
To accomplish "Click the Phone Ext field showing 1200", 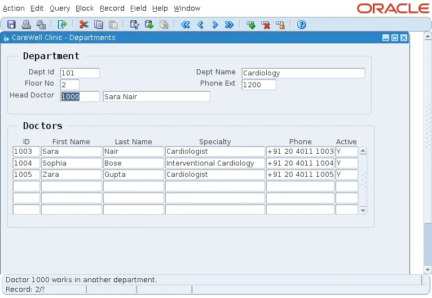I will 259,84.
